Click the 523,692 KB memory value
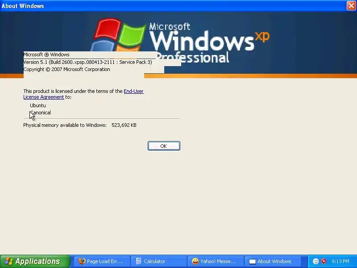 point(124,125)
